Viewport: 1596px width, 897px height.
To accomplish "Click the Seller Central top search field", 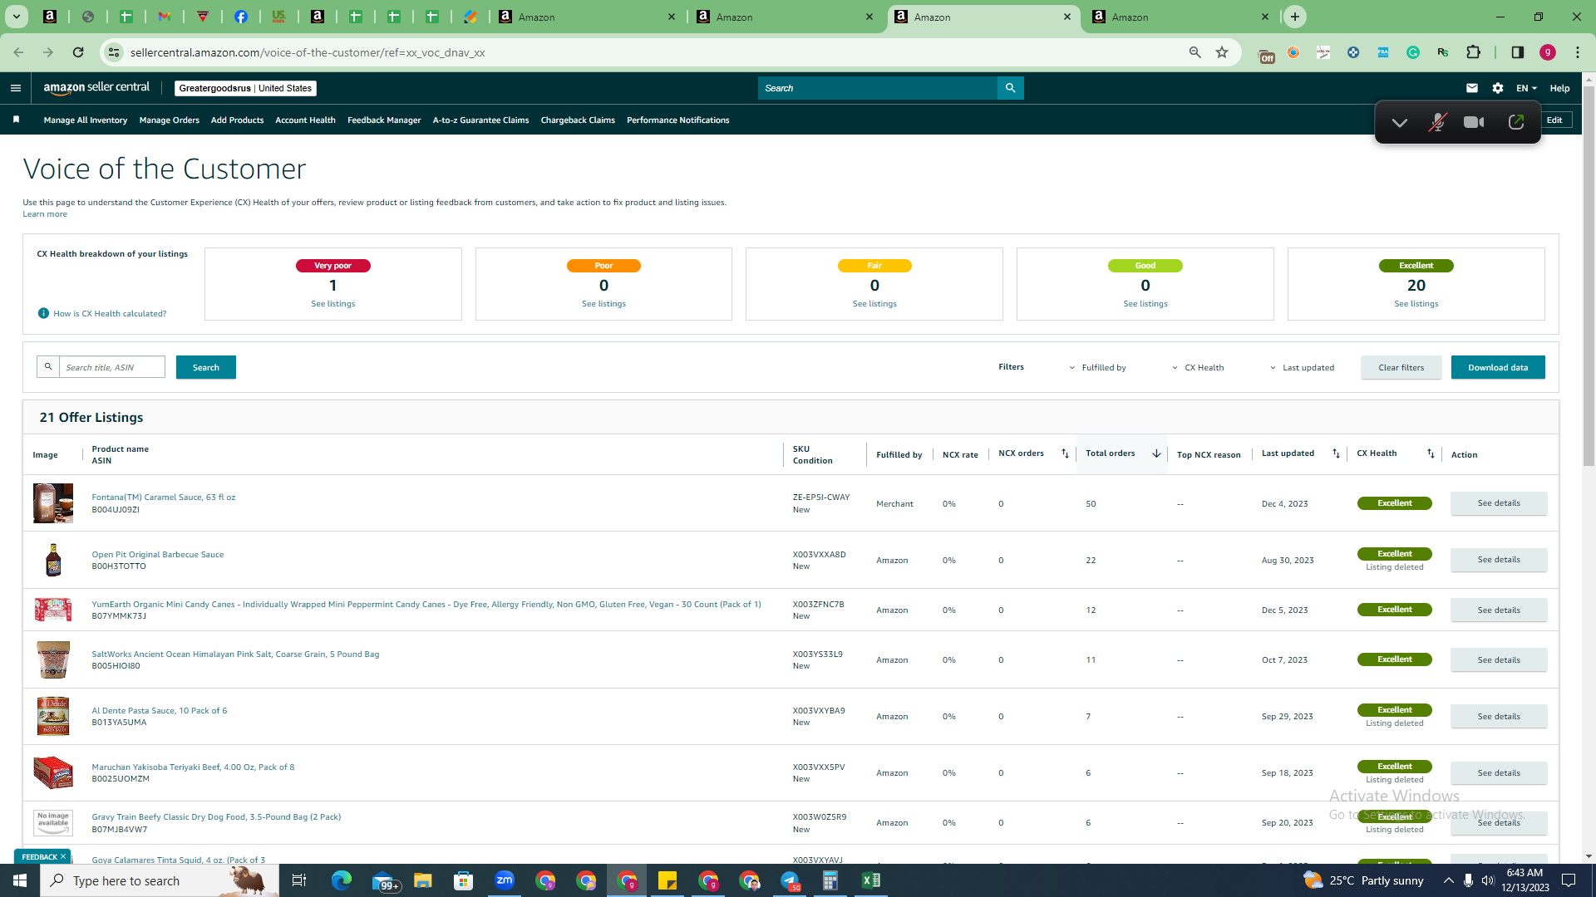I will pyautogui.click(x=878, y=88).
